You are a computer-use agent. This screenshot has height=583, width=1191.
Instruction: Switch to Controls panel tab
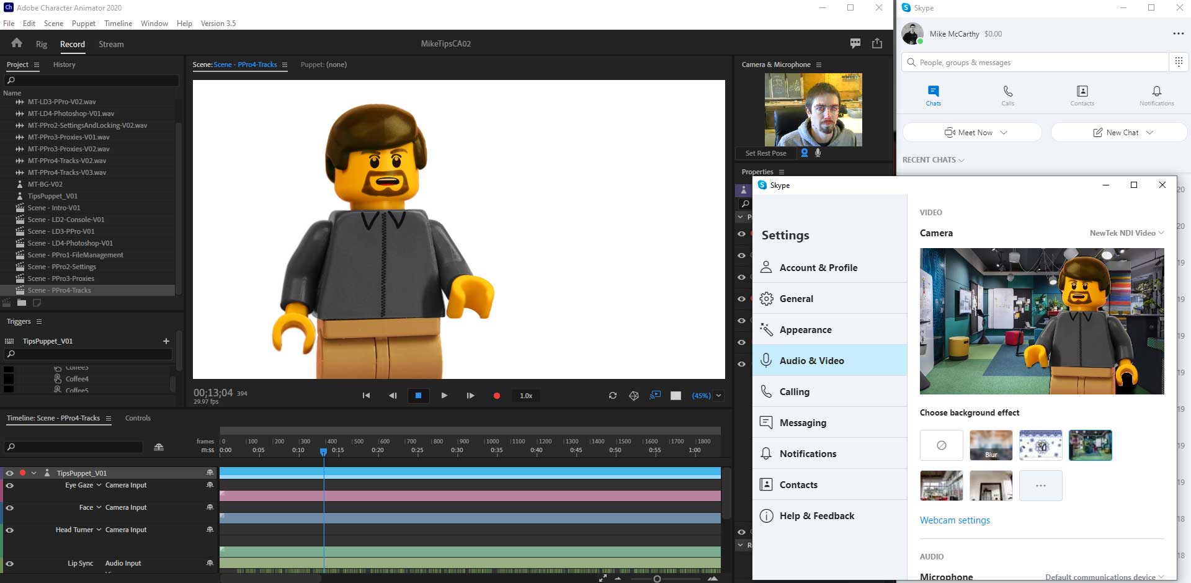pyautogui.click(x=138, y=418)
